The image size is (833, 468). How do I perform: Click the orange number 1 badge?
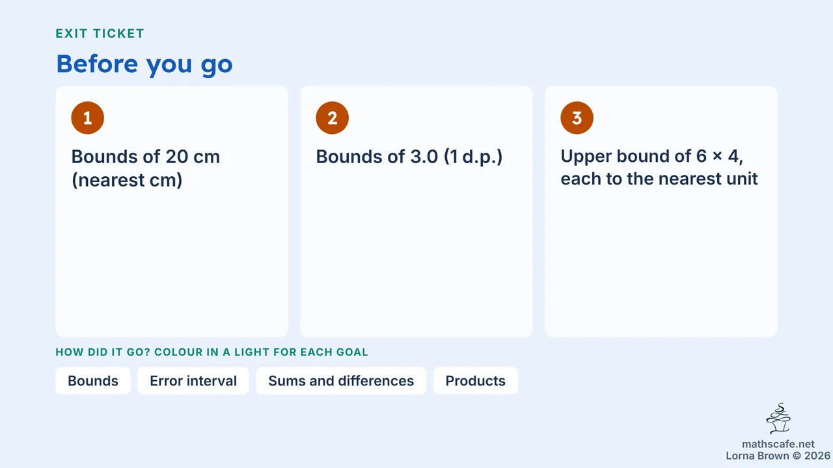[x=88, y=118]
